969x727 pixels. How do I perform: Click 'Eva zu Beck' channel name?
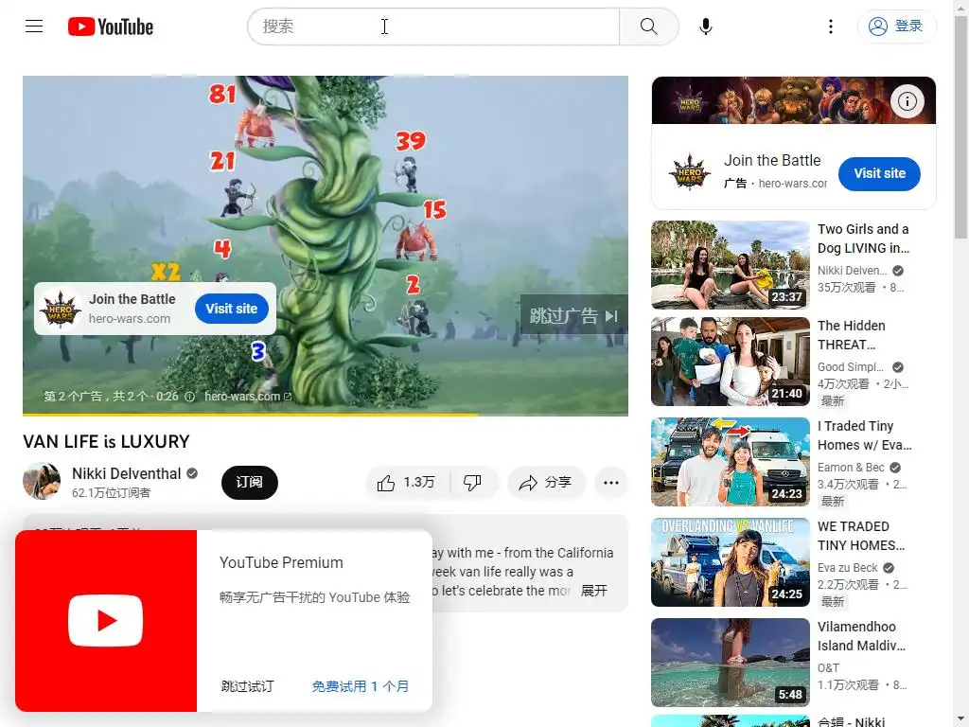[x=847, y=568]
